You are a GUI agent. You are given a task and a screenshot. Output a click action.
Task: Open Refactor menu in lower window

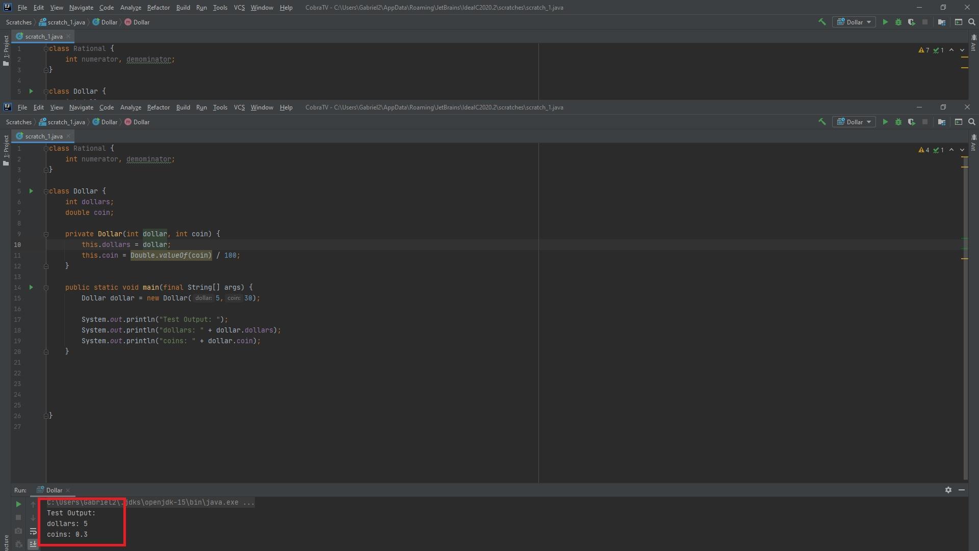pos(158,107)
